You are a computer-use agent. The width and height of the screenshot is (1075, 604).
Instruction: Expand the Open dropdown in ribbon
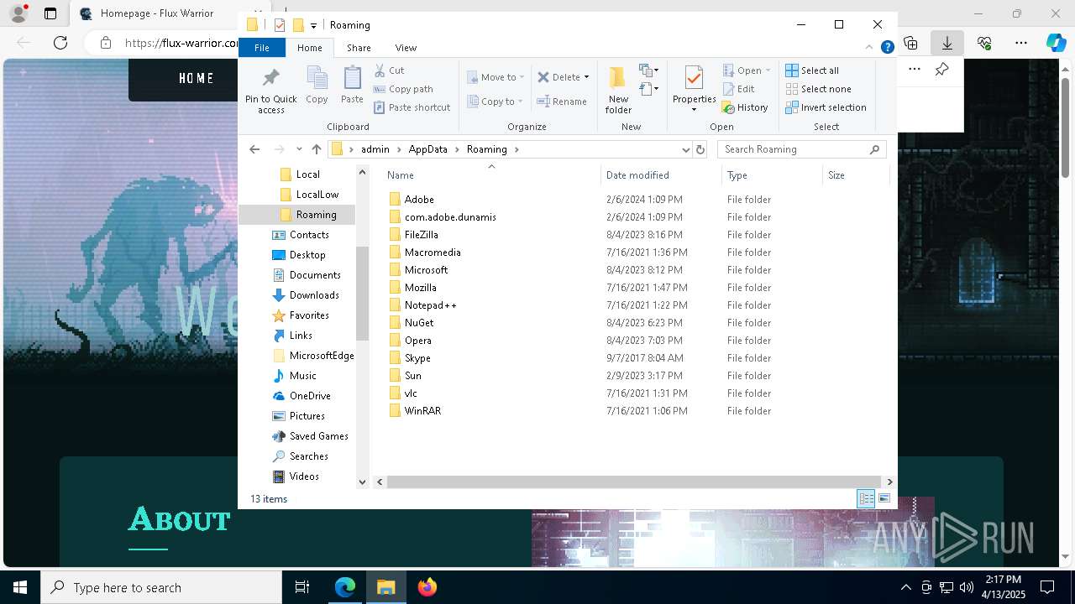[768, 70]
